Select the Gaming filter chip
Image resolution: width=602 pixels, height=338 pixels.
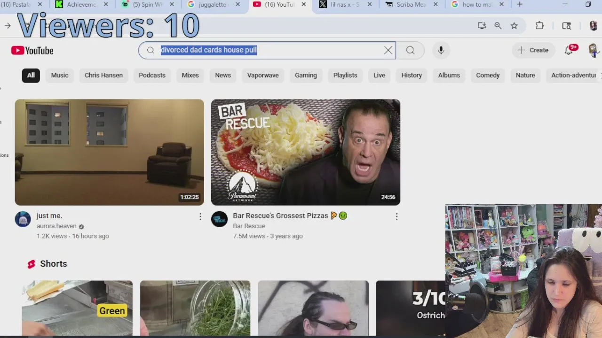pyautogui.click(x=306, y=75)
